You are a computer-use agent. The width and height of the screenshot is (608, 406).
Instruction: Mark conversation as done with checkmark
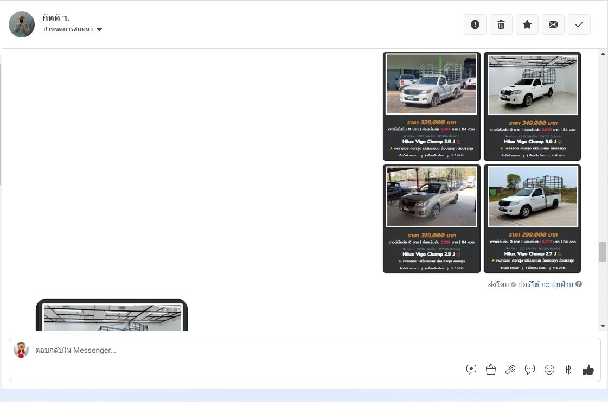579,24
